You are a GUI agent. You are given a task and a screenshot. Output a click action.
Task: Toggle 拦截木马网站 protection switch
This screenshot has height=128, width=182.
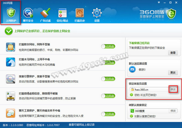(x=108, y=62)
